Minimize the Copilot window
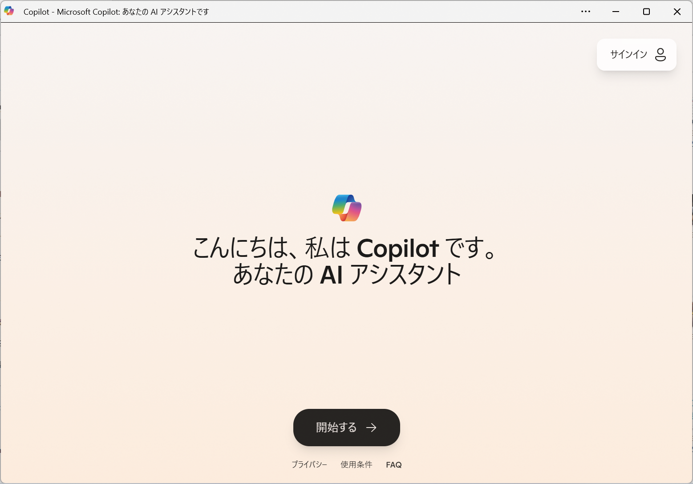This screenshot has height=484, width=693. coord(616,12)
